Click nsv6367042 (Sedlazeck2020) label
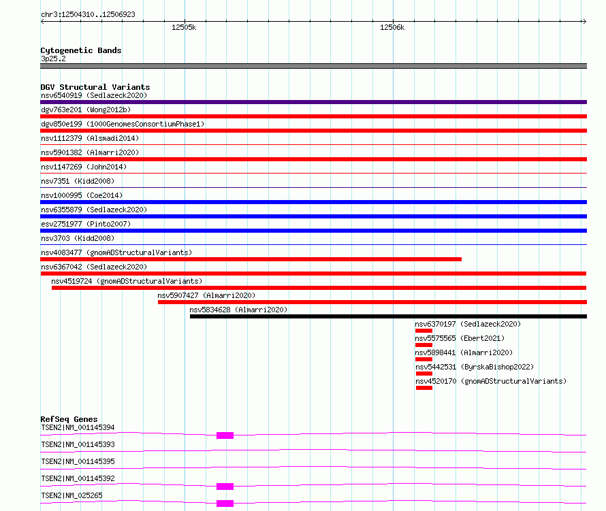 94,267
